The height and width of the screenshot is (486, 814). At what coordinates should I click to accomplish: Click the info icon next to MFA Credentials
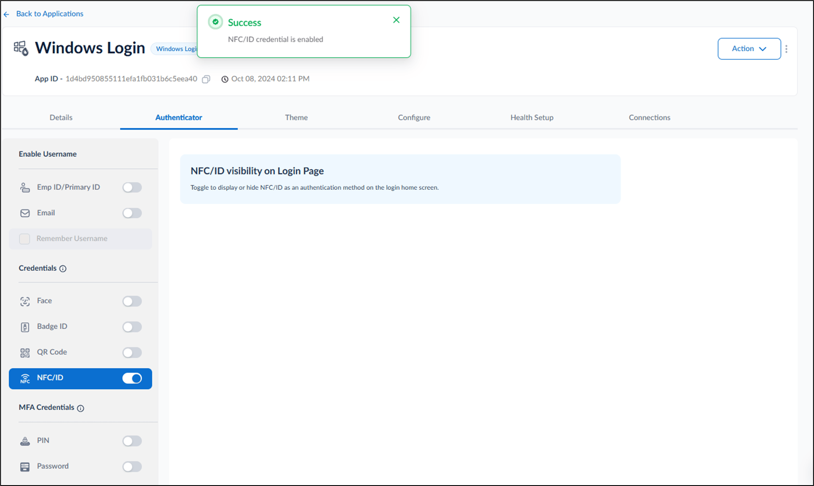(x=81, y=408)
